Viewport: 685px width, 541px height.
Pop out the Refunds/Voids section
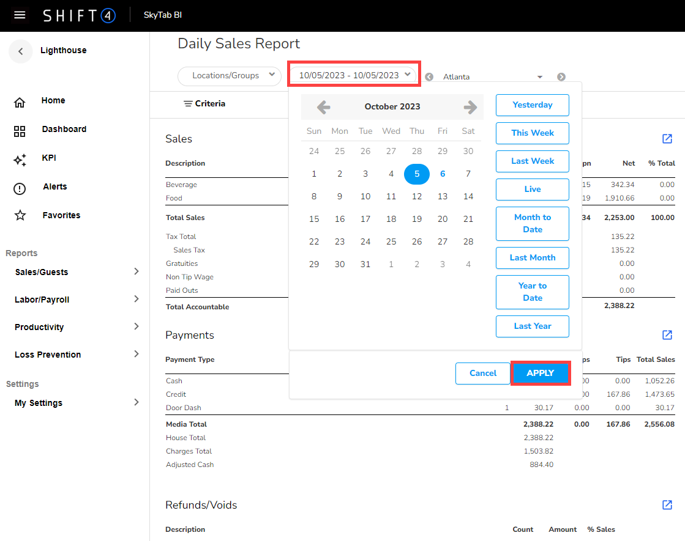pos(667,505)
